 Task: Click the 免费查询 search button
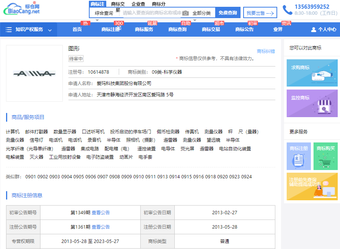click(228, 13)
